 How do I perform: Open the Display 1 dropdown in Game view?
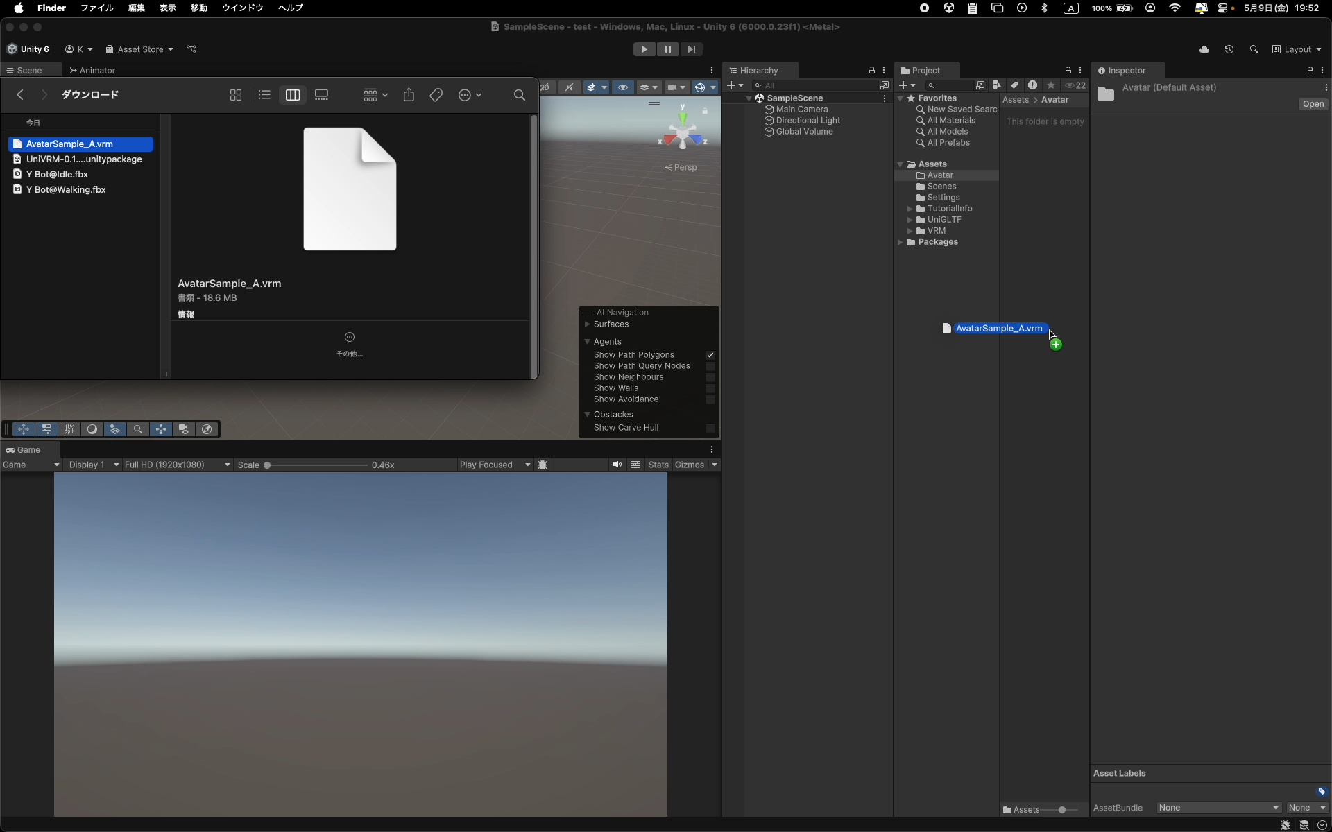93,465
